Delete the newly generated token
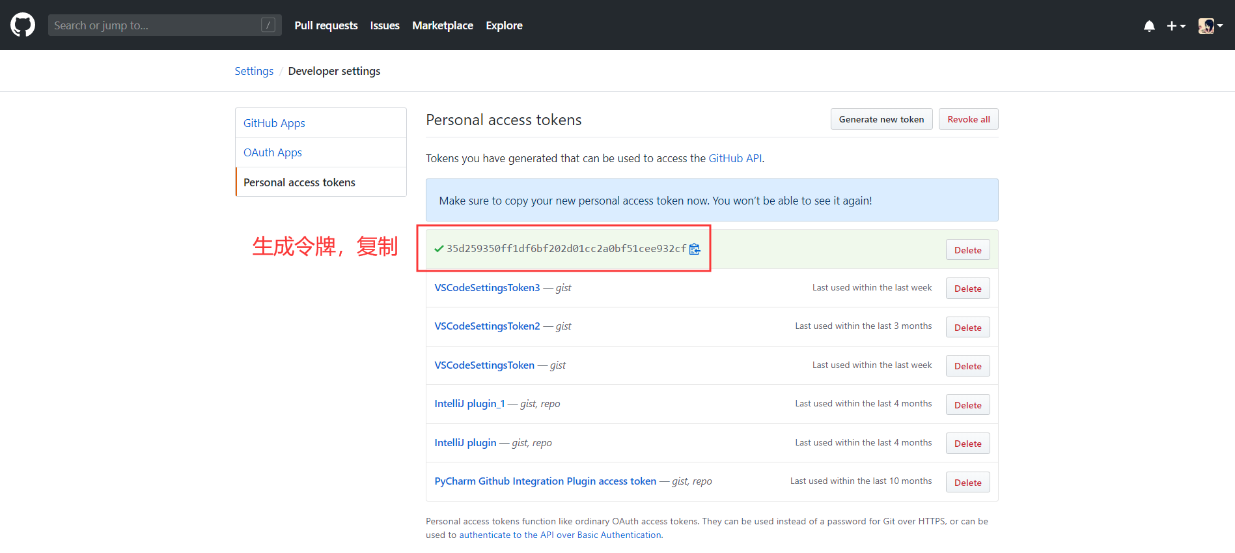 (968, 250)
